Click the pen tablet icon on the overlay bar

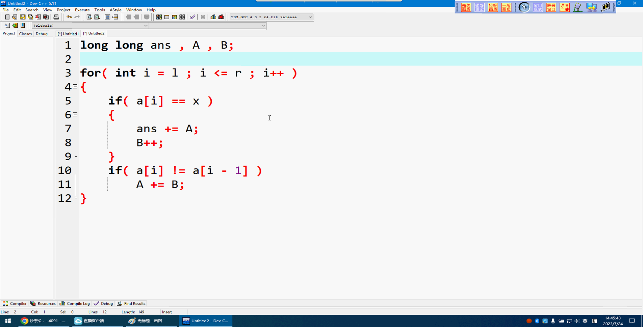click(x=578, y=7)
